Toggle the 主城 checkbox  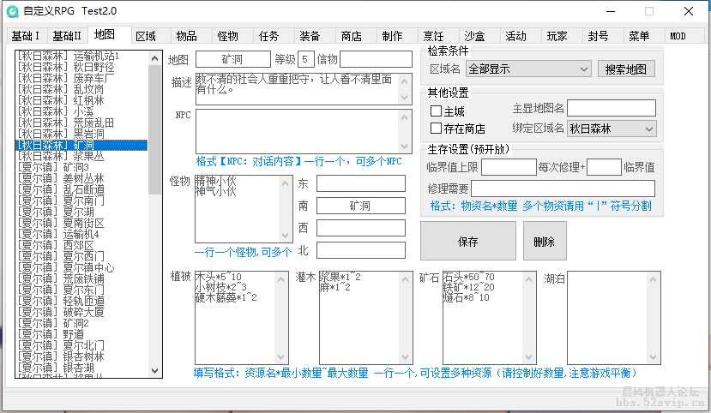click(436, 111)
